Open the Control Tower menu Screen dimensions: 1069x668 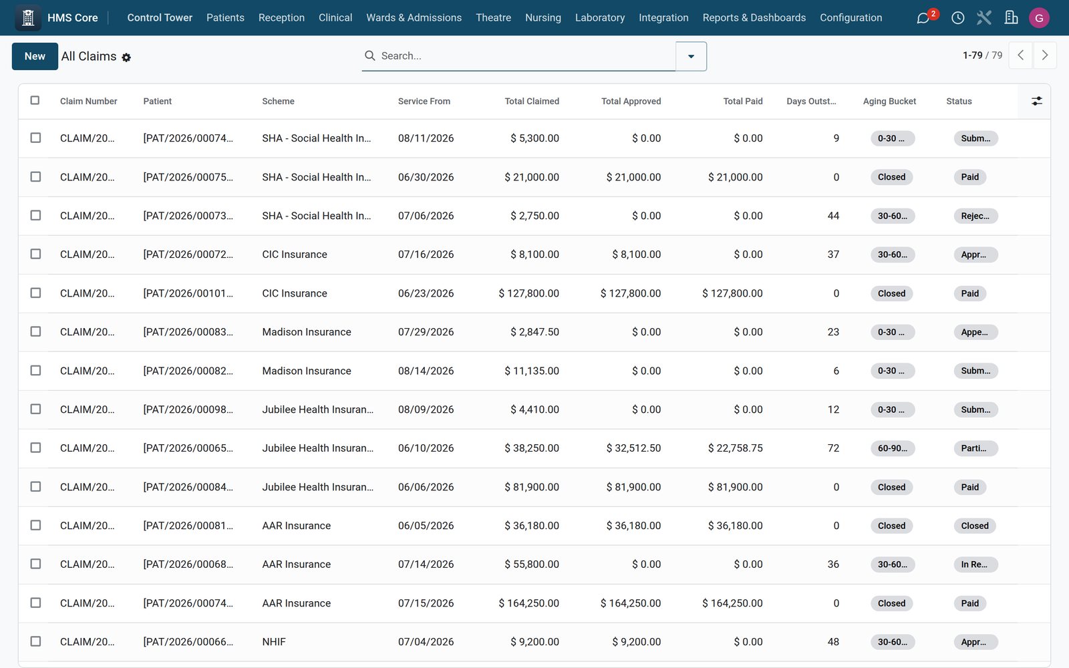160,17
